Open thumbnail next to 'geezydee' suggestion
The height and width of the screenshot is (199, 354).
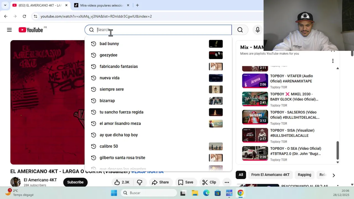coord(216,55)
